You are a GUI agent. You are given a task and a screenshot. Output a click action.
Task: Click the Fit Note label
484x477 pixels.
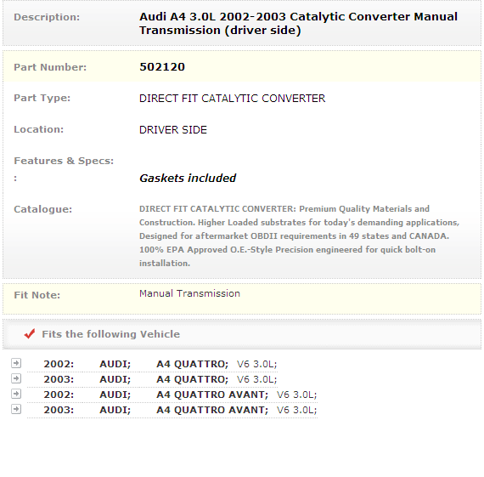coord(37,295)
